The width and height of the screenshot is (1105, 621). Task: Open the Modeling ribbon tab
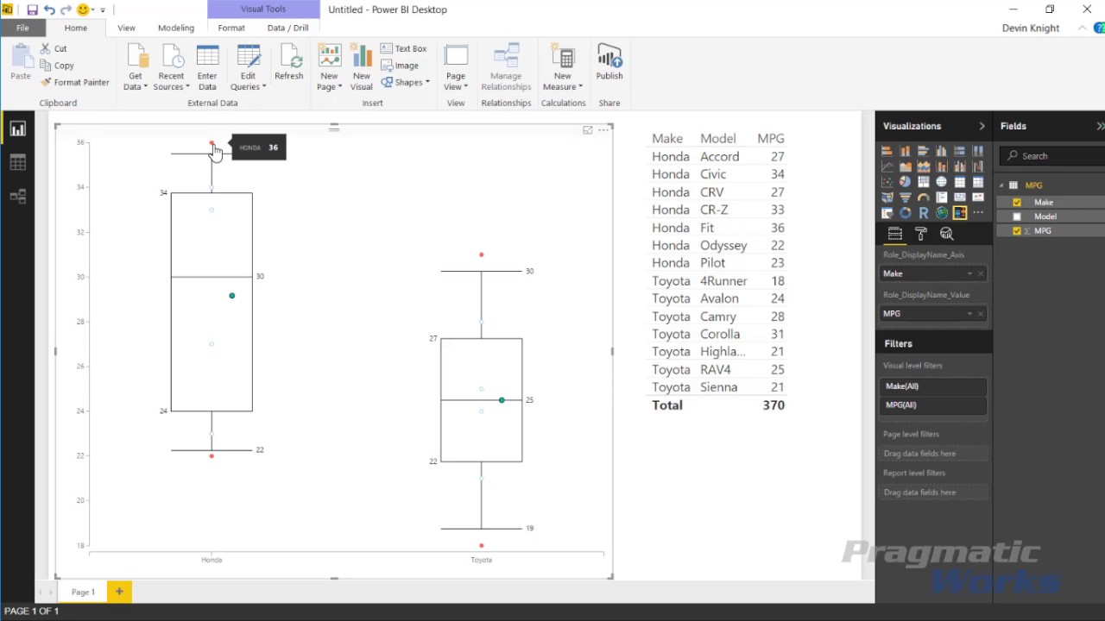(176, 28)
